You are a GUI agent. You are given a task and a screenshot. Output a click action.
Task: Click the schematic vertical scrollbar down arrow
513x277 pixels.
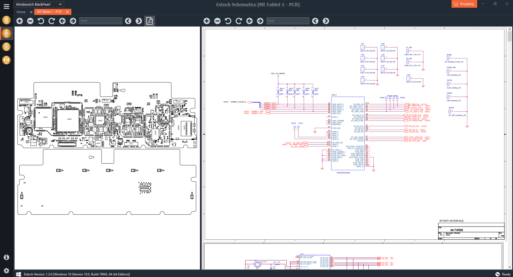pyautogui.click(x=510, y=267)
